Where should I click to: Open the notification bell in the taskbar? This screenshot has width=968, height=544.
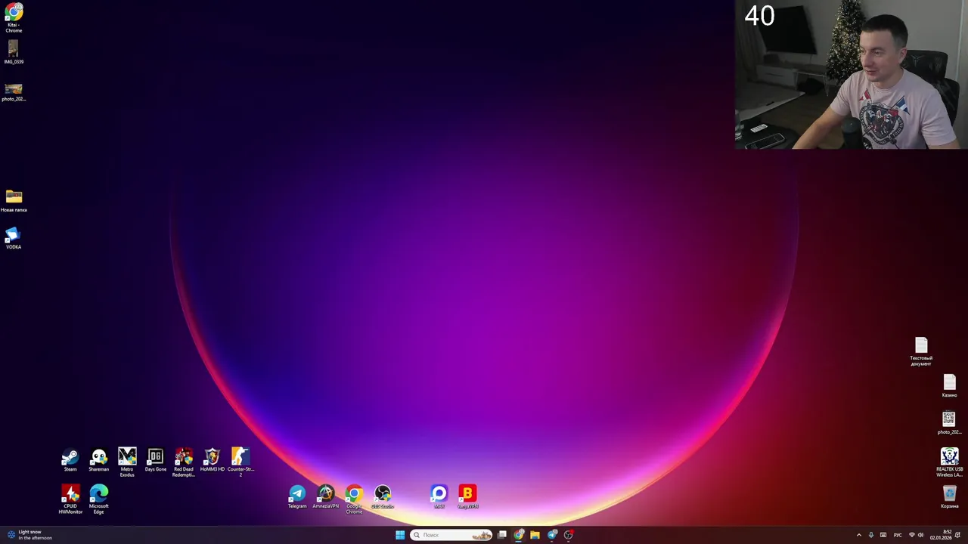coord(958,535)
